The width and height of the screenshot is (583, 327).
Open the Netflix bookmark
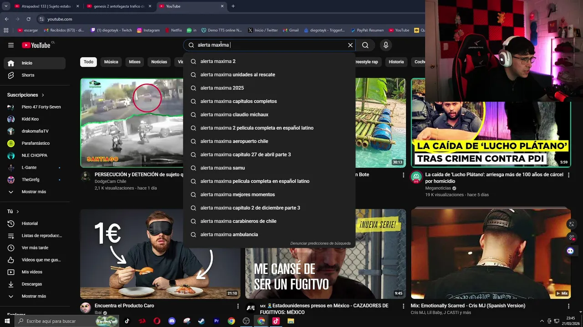pos(173,30)
